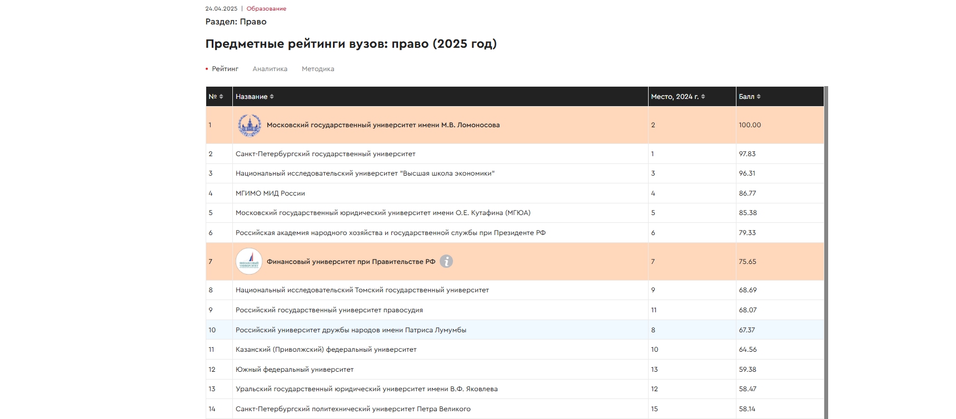Click the Moscow State University logo
Viewport: 956px width, 419px height.
pyautogui.click(x=249, y=125)
